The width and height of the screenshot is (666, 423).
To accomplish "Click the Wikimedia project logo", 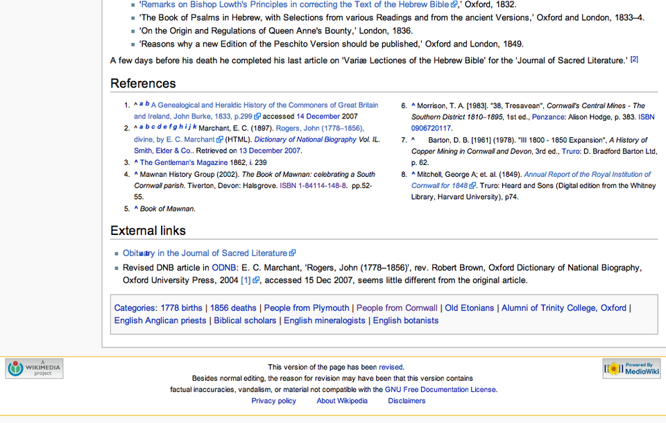I will (34, 368).
